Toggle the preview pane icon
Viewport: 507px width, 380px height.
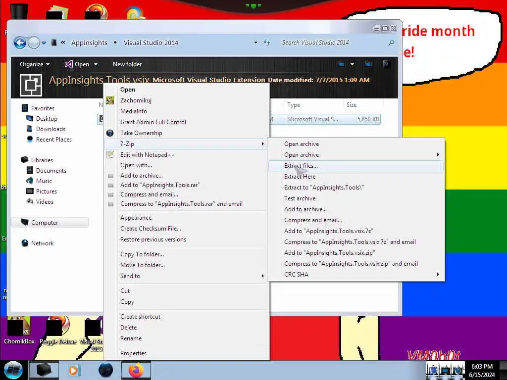pyautogui.click(x=368, y=64)
